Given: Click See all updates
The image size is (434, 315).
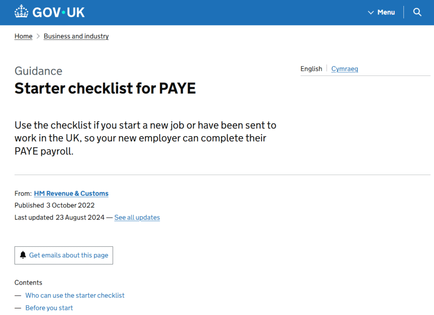Looking at the screenshot, I should pyautogui.click(x=137, y=217).
